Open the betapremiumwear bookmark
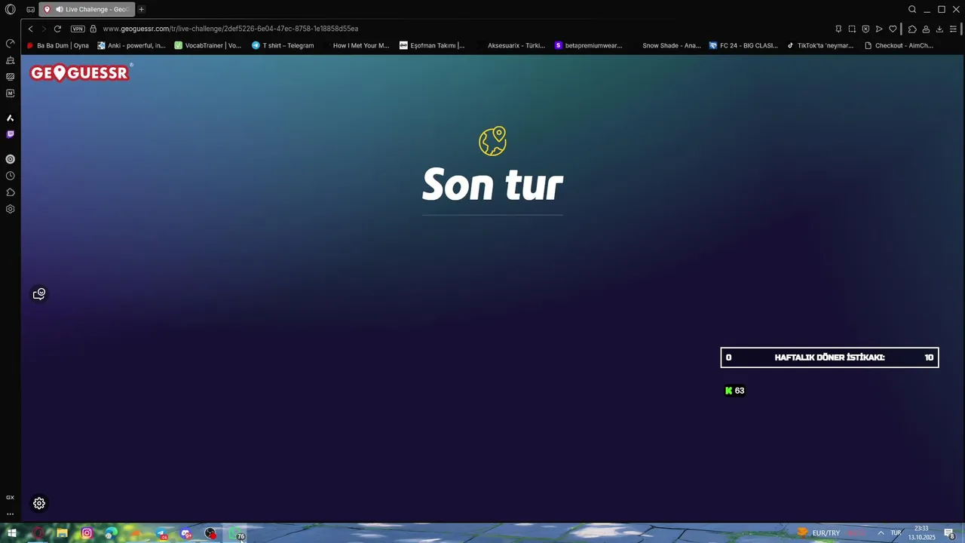Image resolution: width=965 pixels, height=543 pixels. click(588, 45)
